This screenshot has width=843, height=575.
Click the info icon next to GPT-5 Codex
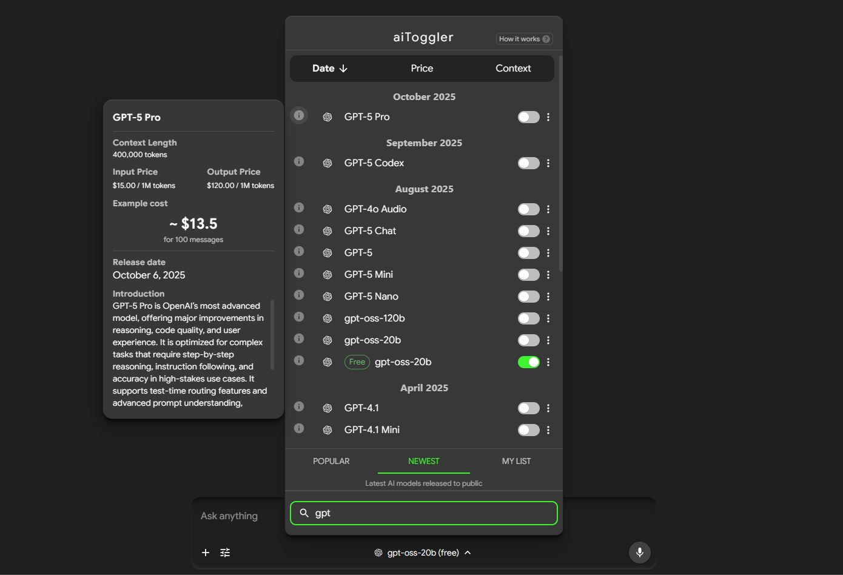tap(299, 161)
